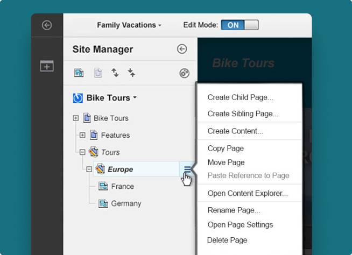Viewport: 352px width, 255px height.
Task: Open the Bike Tours site dropdown
Action: [105, 98]
